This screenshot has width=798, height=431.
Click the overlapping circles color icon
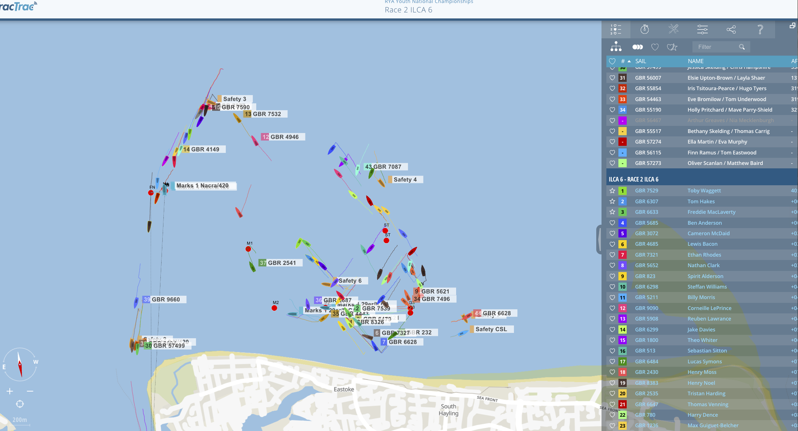[x=638, y=47]
